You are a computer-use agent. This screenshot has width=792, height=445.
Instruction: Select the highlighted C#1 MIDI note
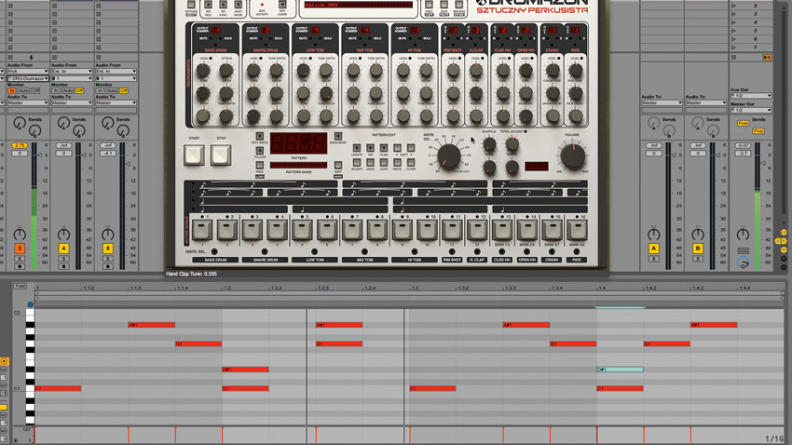[620, 370]
